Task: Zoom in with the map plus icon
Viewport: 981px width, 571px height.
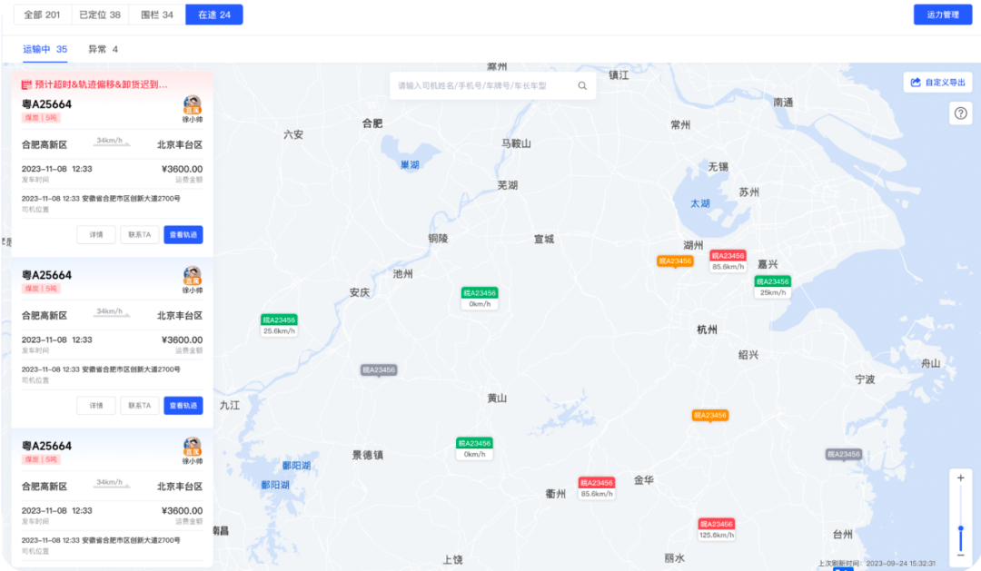Action: 960,477
